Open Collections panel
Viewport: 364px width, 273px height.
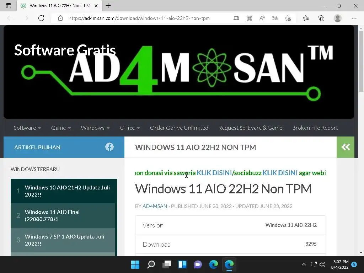[x=321, y=18]
